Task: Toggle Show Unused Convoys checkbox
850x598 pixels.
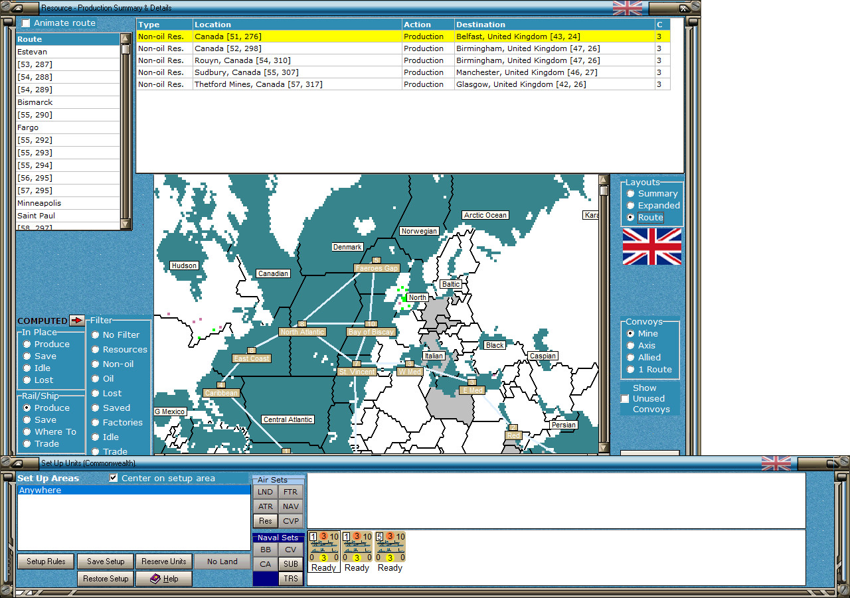Action: (625, 399)
